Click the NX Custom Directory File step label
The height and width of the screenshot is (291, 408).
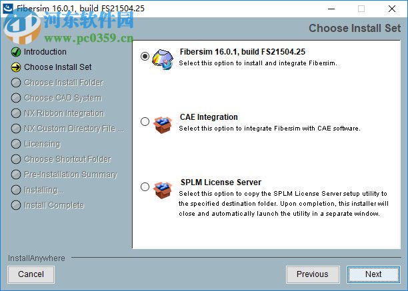tap(74, 129)
